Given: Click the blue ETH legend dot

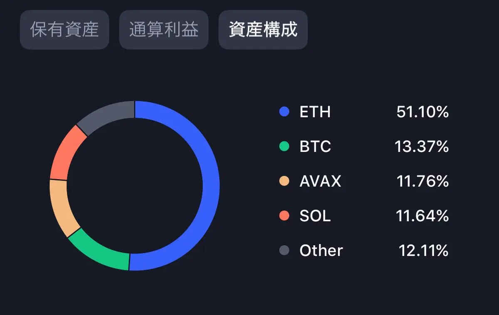Looking at the screenshot, I should point(284,112).
